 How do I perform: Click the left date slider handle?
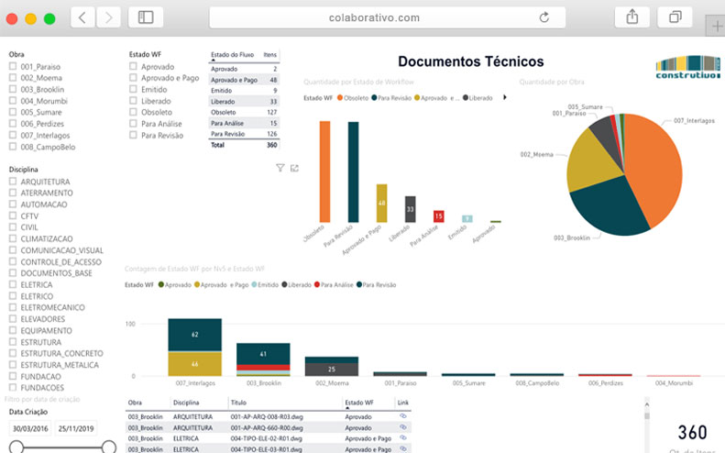pyautogui.click(x=16, y=447)
